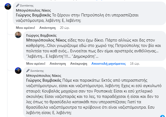
Task: Click the Συντάκτης badge icon on first comment
Action: [x=18, y=5]
